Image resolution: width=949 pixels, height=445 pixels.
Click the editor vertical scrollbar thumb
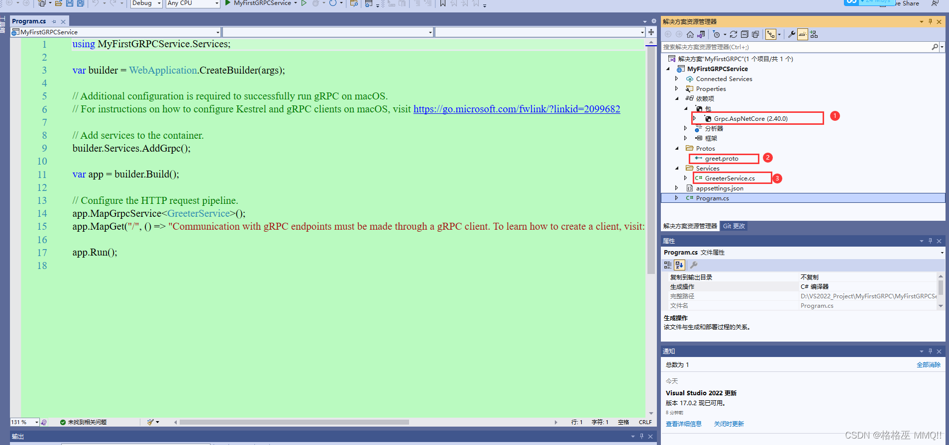pos(651,161)
